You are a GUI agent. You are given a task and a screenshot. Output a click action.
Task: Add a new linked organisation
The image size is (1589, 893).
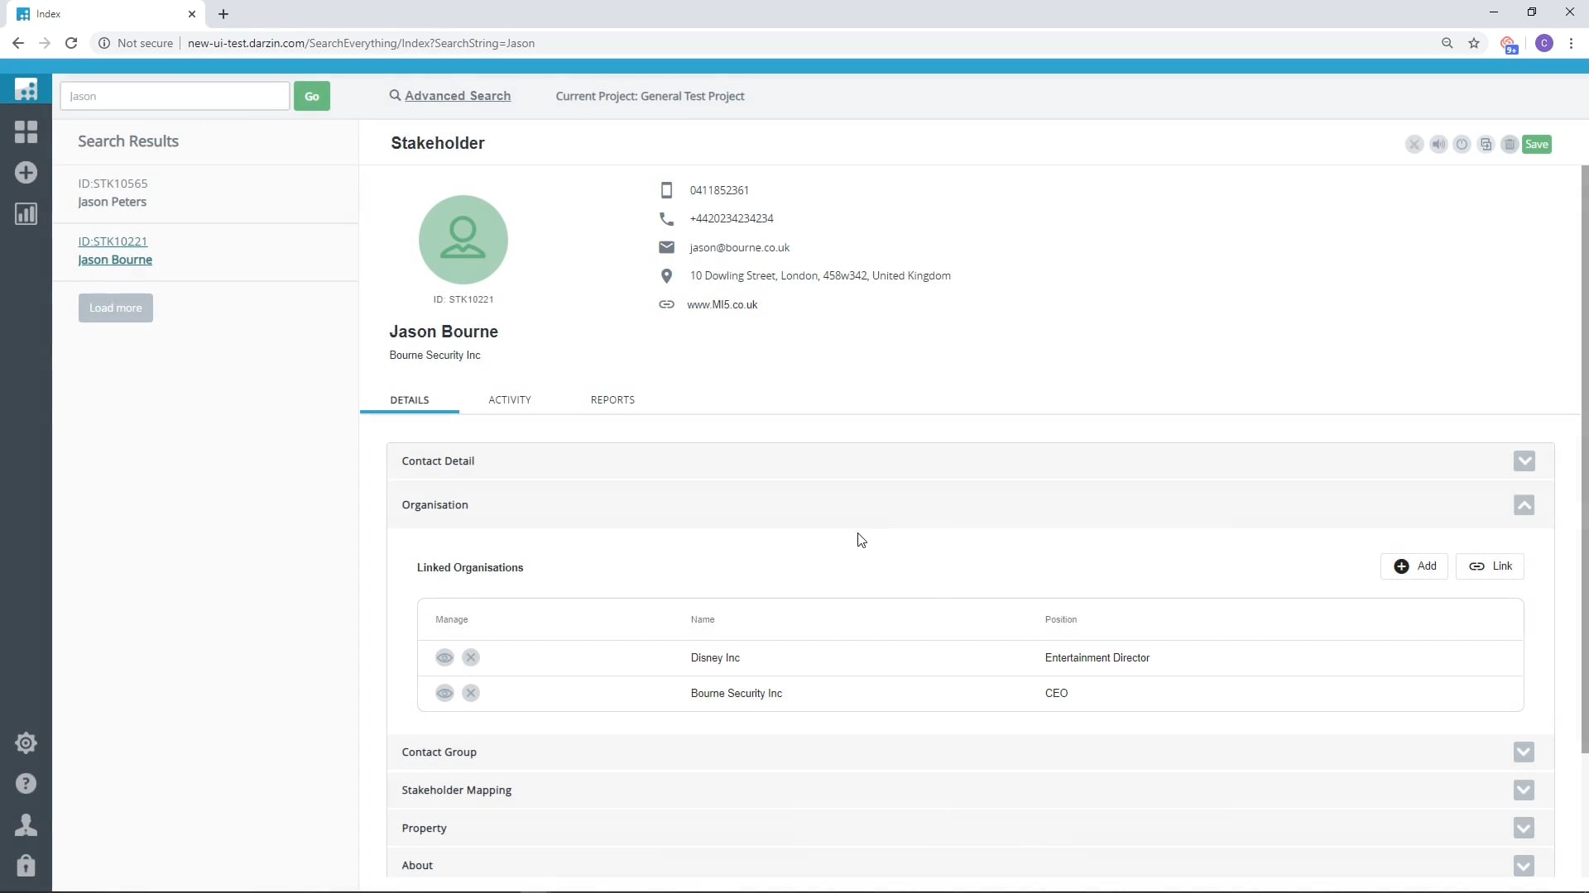1414,566
